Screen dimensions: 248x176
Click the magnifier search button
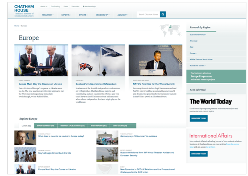[x=163, y=14]
